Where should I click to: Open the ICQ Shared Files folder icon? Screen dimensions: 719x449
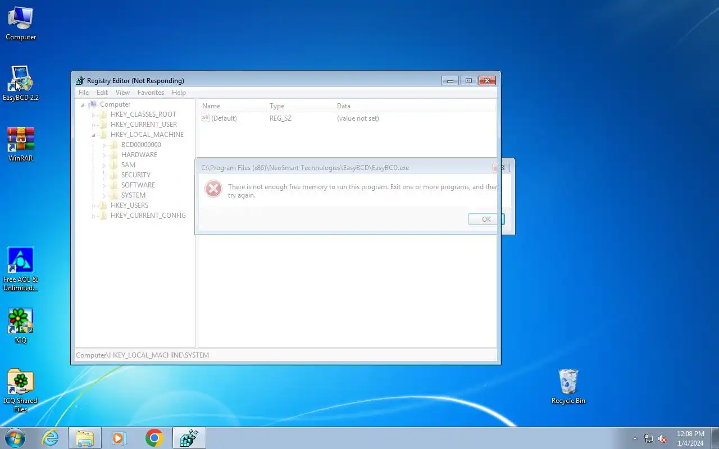point(21,391)
